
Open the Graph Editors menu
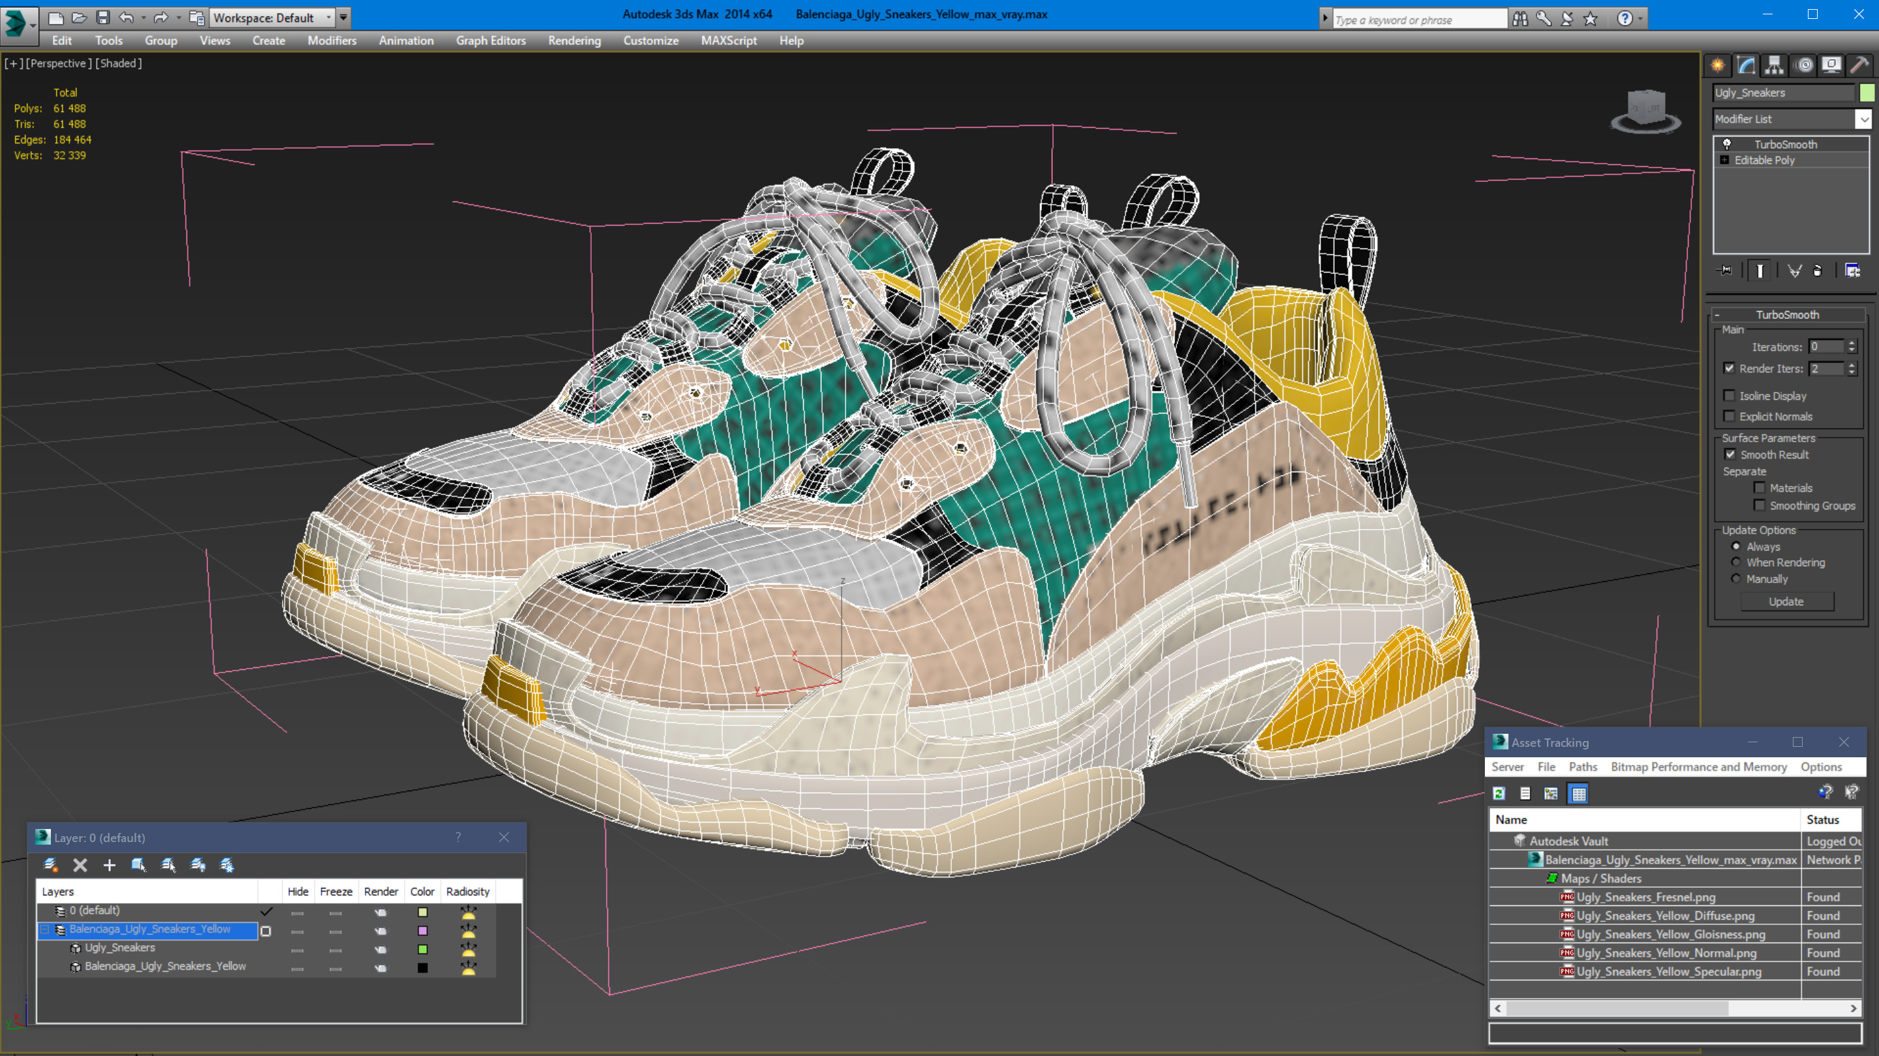490,41
